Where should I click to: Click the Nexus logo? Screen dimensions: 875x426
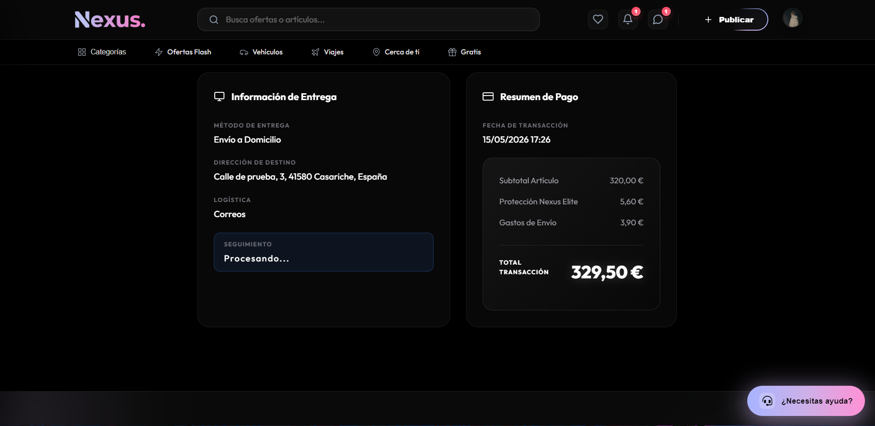point(110,20)
